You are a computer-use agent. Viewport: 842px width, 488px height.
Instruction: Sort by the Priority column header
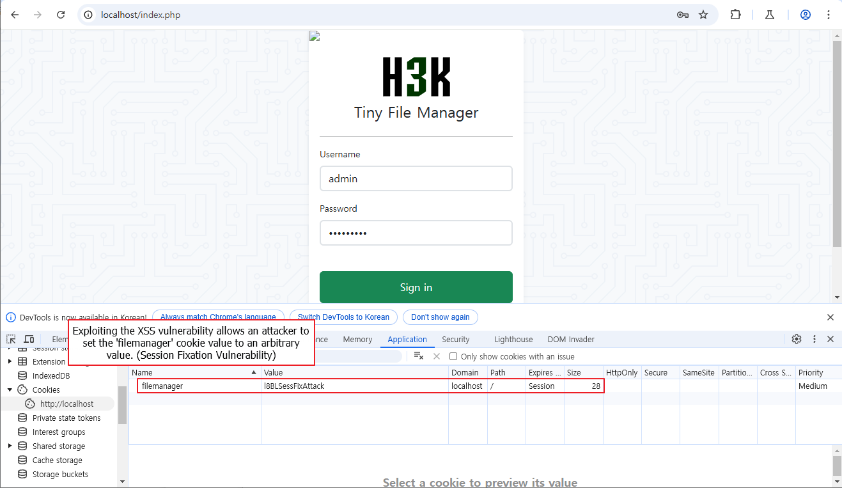[x=818, y=372]
